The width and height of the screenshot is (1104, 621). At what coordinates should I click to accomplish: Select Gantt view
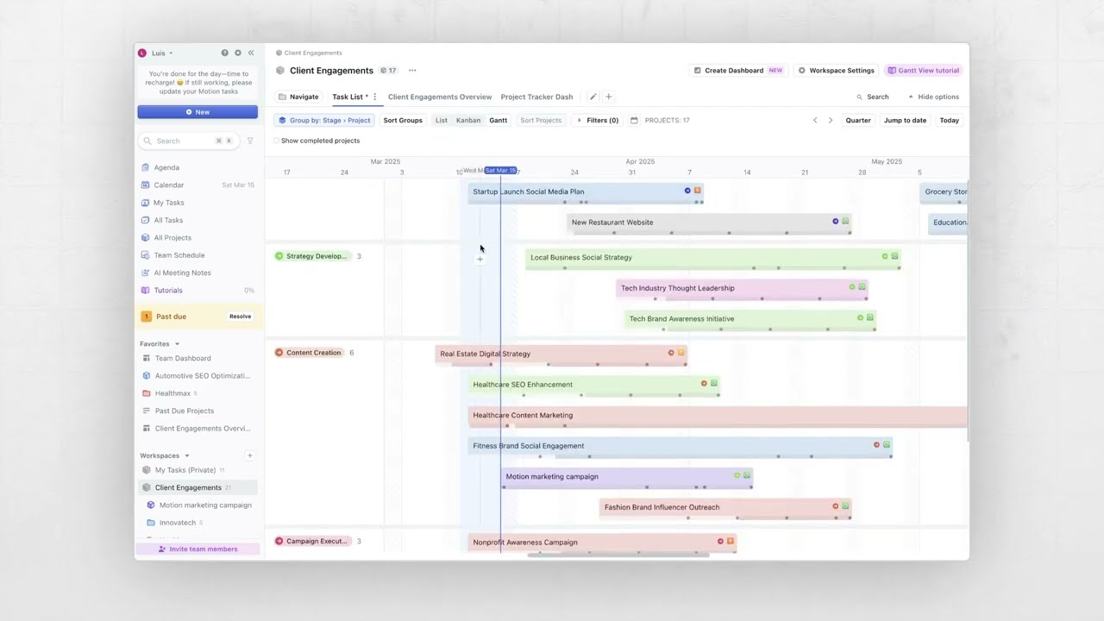[x=499, y=120]
